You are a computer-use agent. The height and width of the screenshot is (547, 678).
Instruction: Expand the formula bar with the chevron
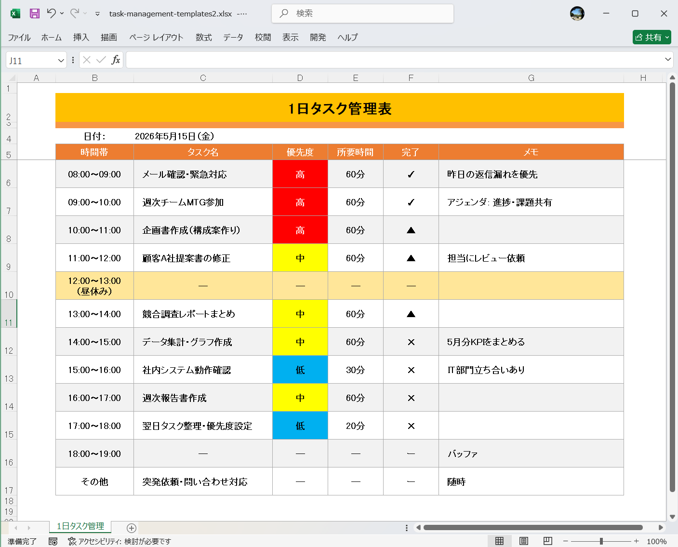(x=668, y=59)
